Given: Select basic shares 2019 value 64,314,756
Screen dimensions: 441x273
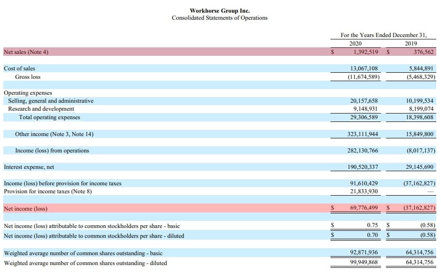Looking at the screenshot, I should pyautogui.click(x=420, y=252).
